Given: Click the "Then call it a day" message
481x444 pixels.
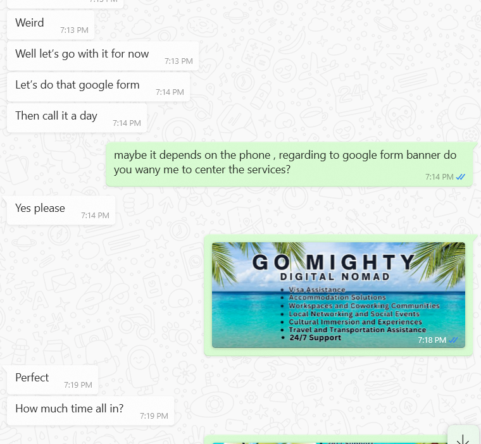Looking at the screenshot, I should (x=77, y=118).
